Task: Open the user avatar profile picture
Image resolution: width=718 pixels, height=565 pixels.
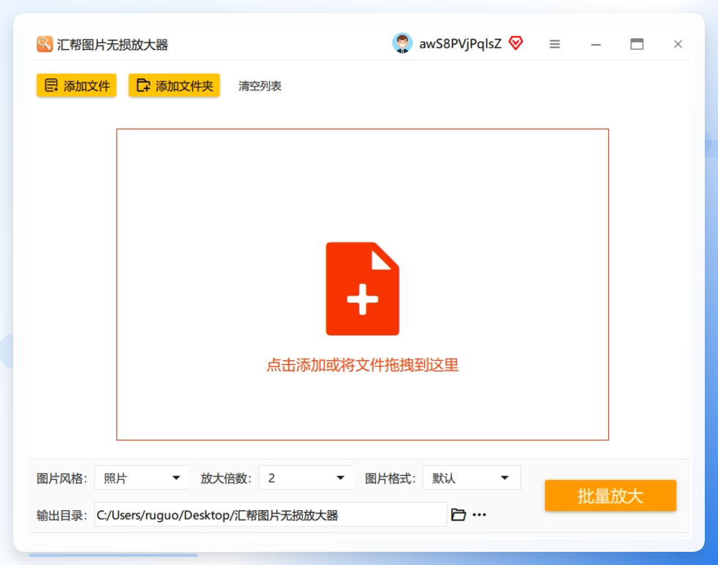Action: 402,43
